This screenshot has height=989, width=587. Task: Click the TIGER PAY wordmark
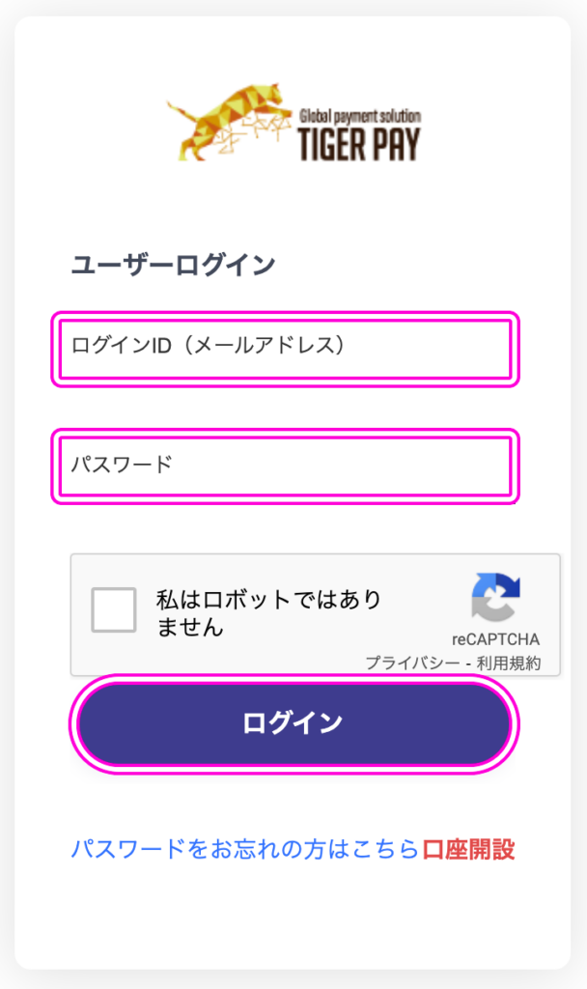(x=359, y=143)
